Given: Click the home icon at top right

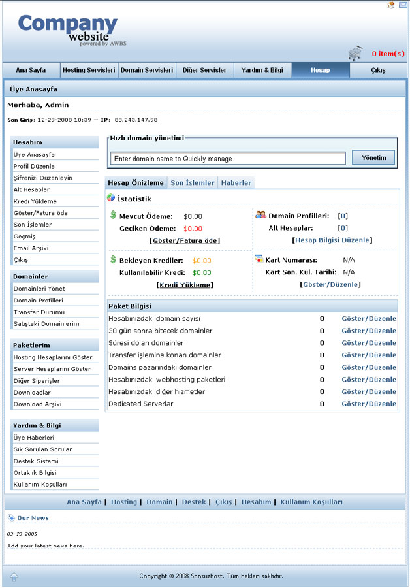Looking at the screenshot, I should [x=391, y=5].
